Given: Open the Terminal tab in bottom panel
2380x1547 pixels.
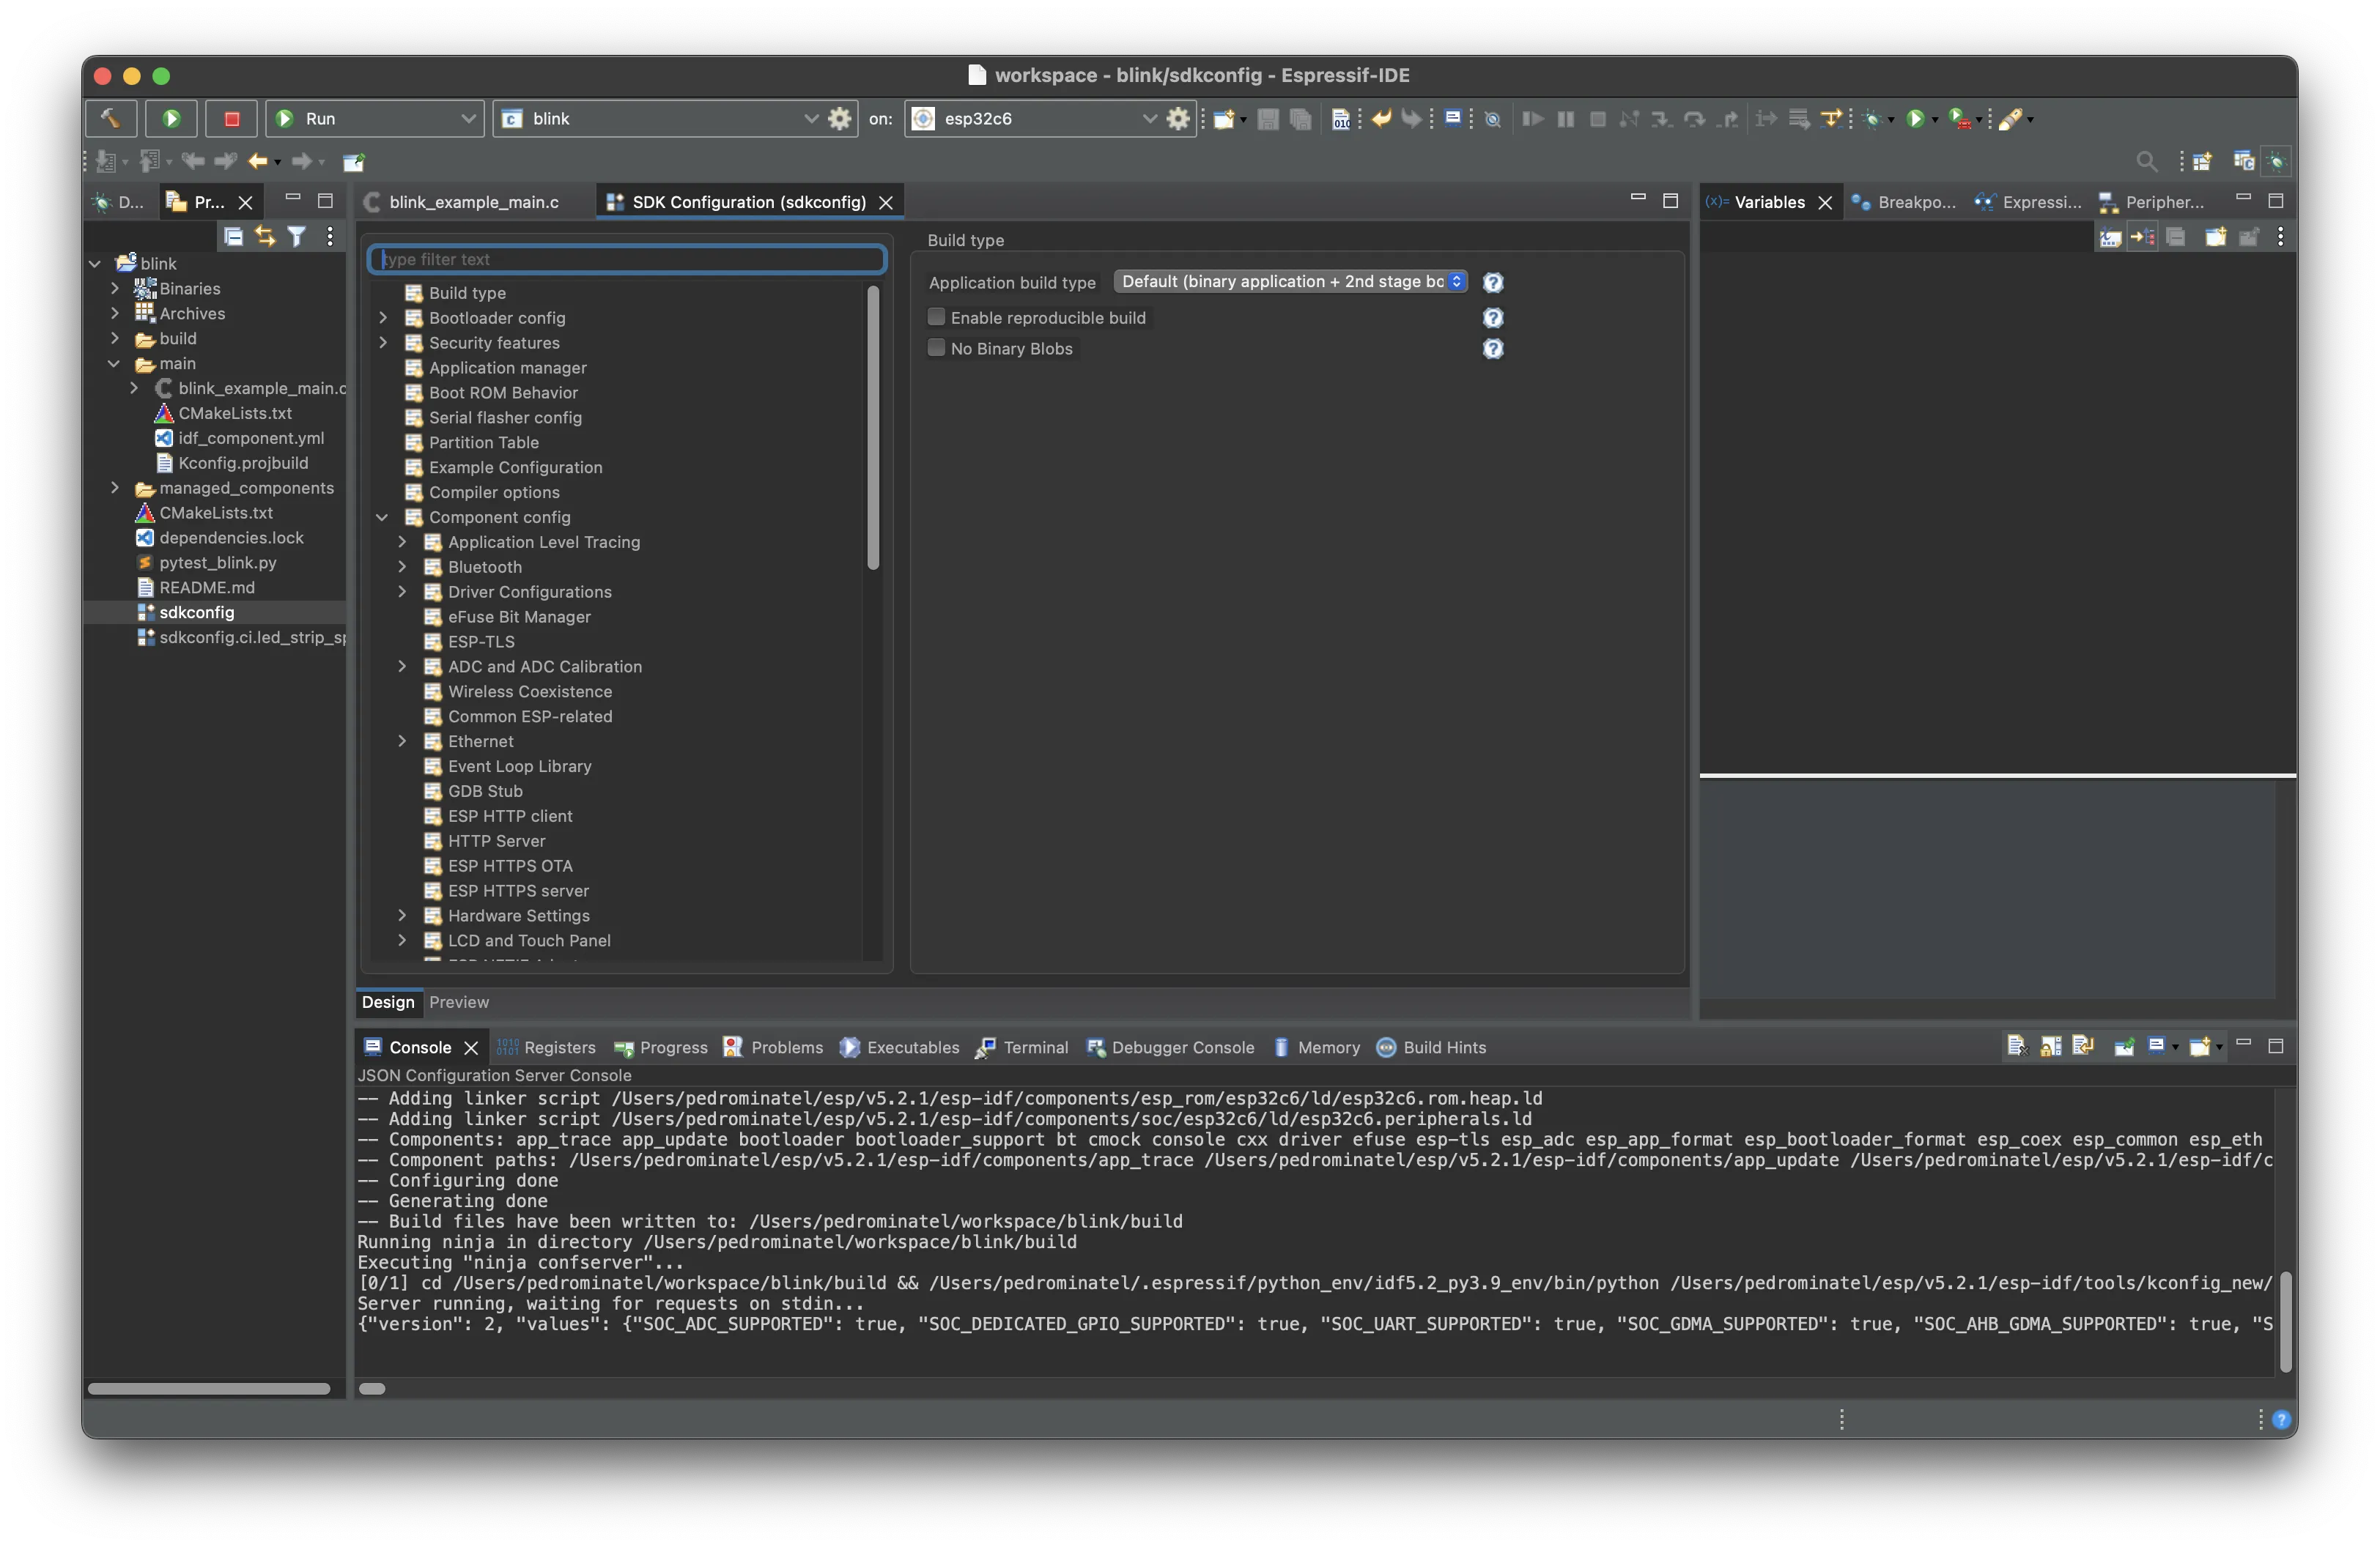Looking at the screenshot, I should point(1034,1047).
